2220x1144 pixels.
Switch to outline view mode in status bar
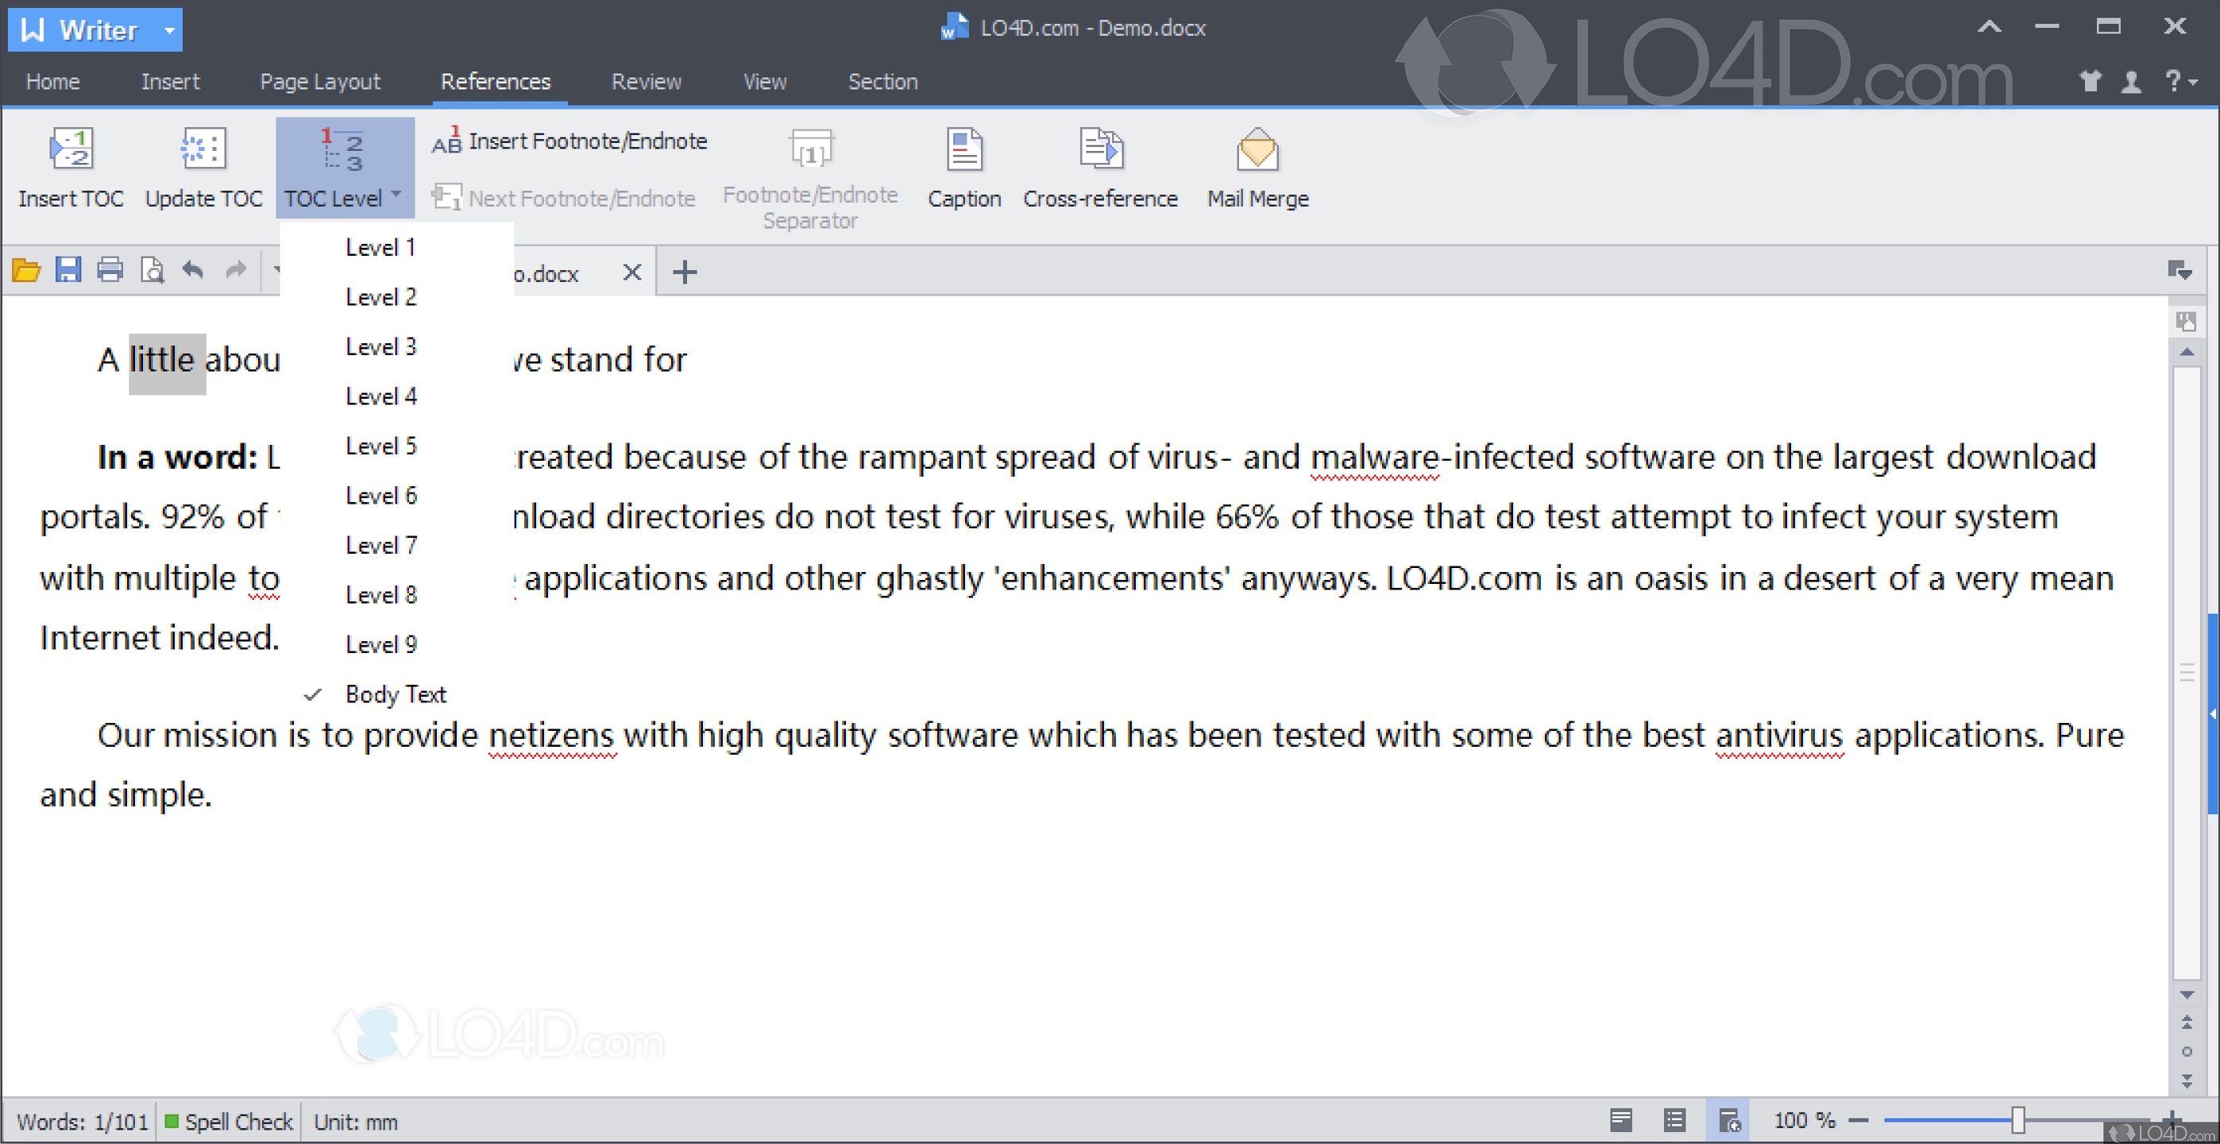[x=1674, y=1121]
